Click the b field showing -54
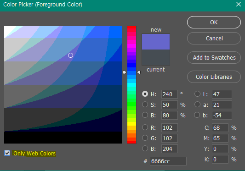 click(x=222, y=116)
